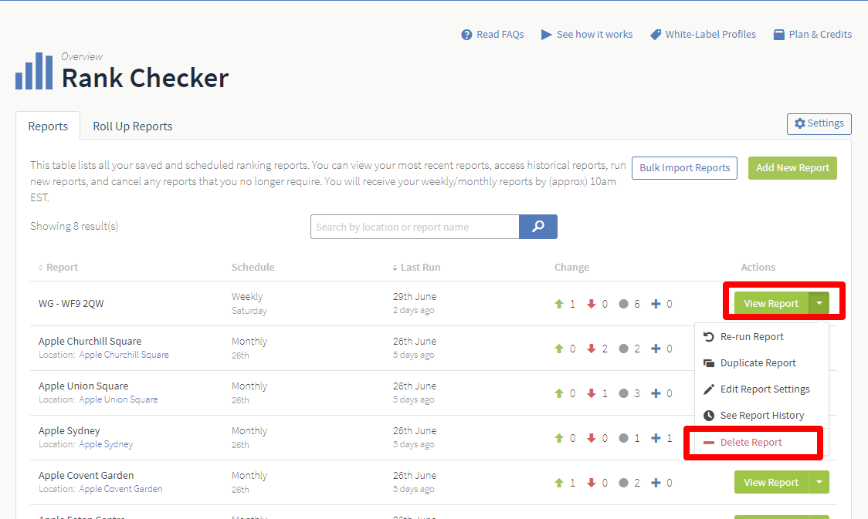Click the WG - WF9 2QW report name
Screen dimensions: 868x519
pyautogui.click(x=71, y=303)
